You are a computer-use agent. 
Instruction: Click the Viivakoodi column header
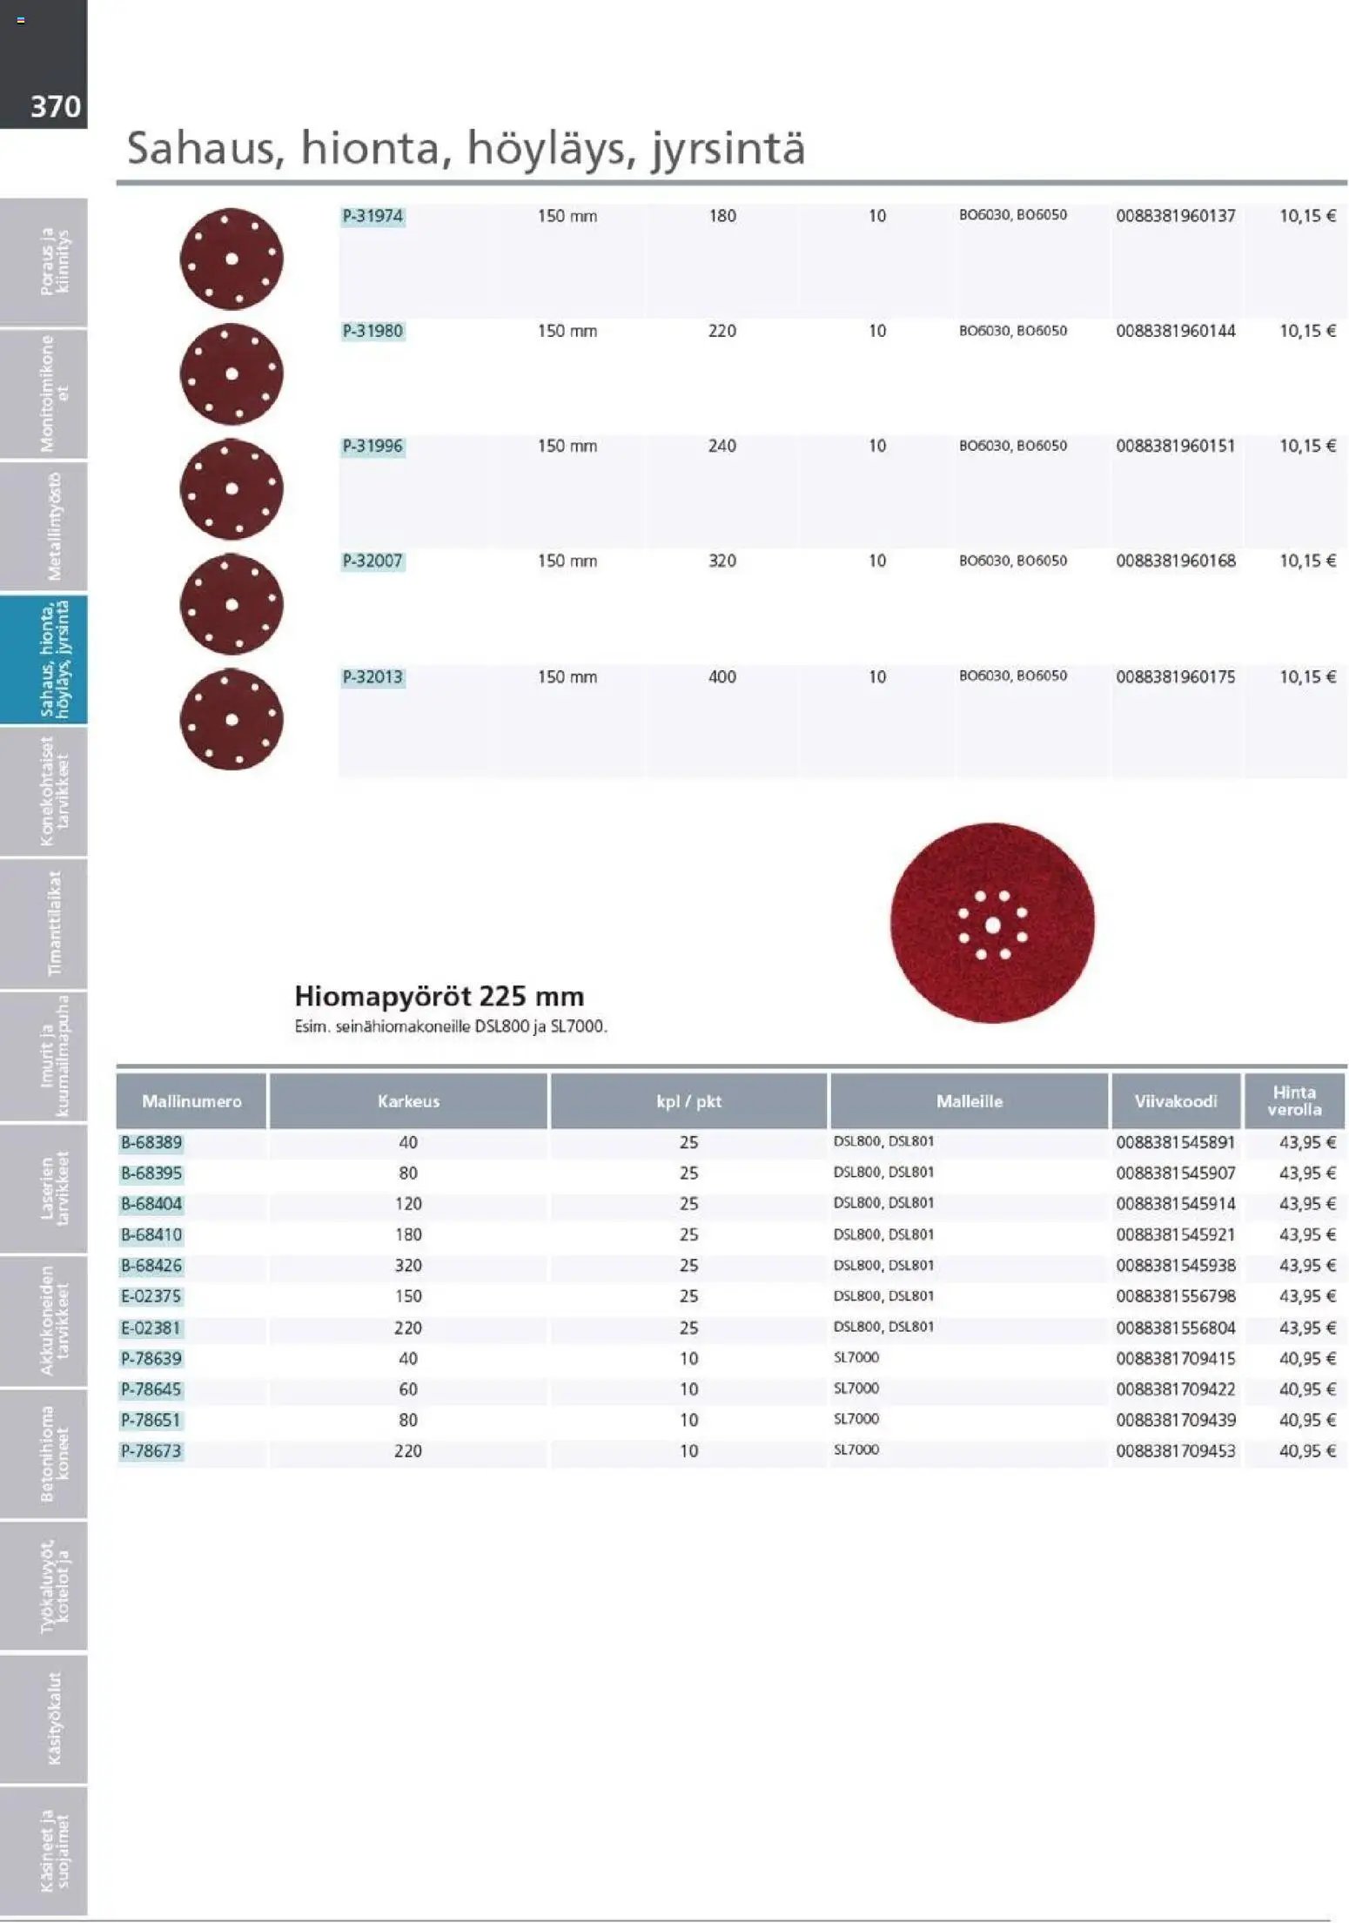(x=1175, y=1101)
